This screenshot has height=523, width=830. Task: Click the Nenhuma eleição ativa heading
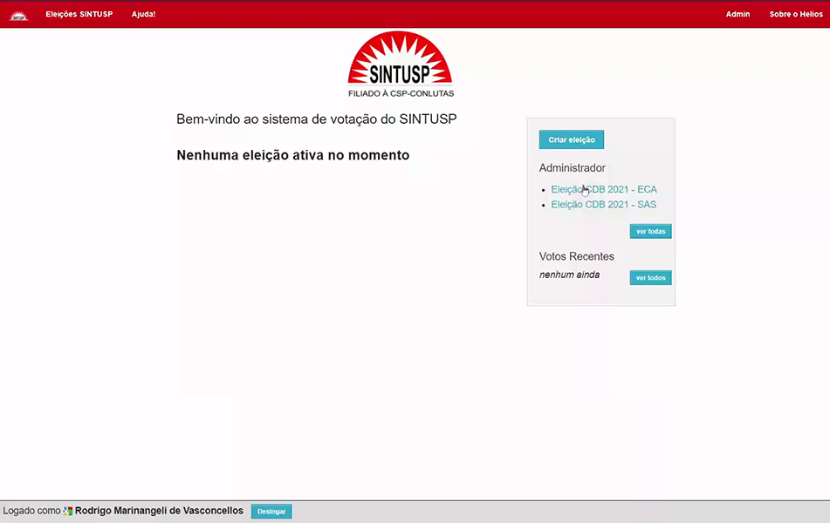(292, 156)
